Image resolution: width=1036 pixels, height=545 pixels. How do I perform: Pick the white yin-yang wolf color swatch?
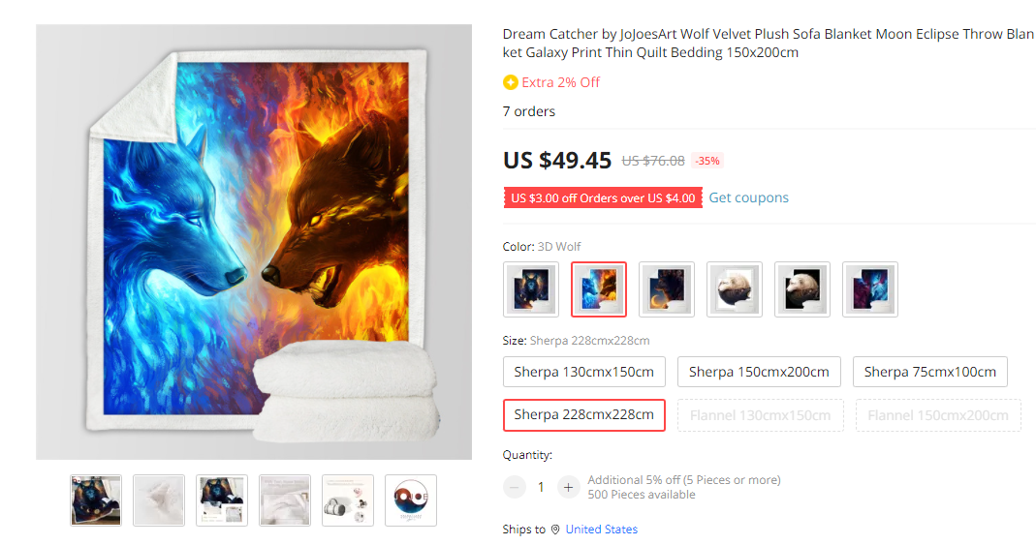pos(735,289)
